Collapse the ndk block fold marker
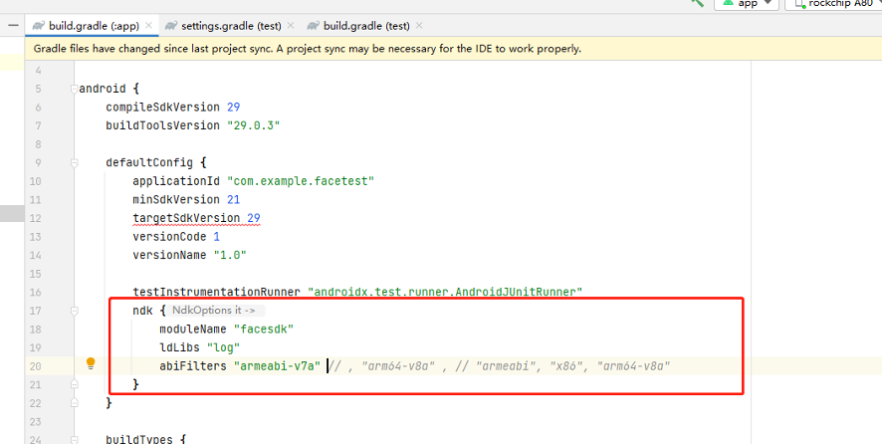Image resolution: width=883 pixels, height=445 pixels. (74, 311)
